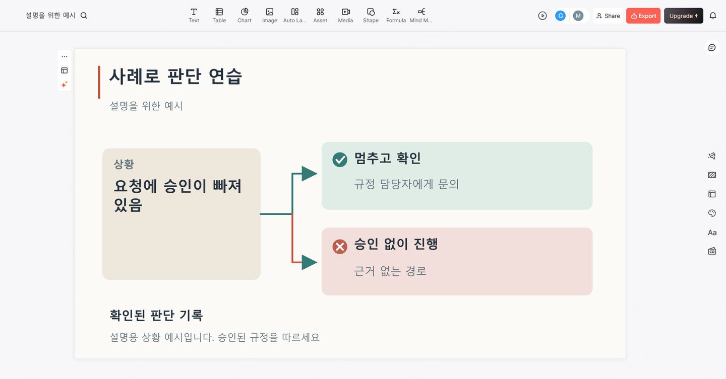Click the Share button

[x=608, y=16]
